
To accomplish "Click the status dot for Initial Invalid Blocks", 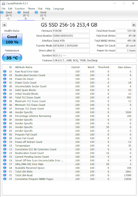I will pos(5,94).
